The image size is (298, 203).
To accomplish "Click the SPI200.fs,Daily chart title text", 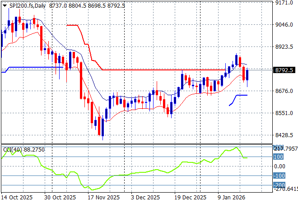I will 27,5.
